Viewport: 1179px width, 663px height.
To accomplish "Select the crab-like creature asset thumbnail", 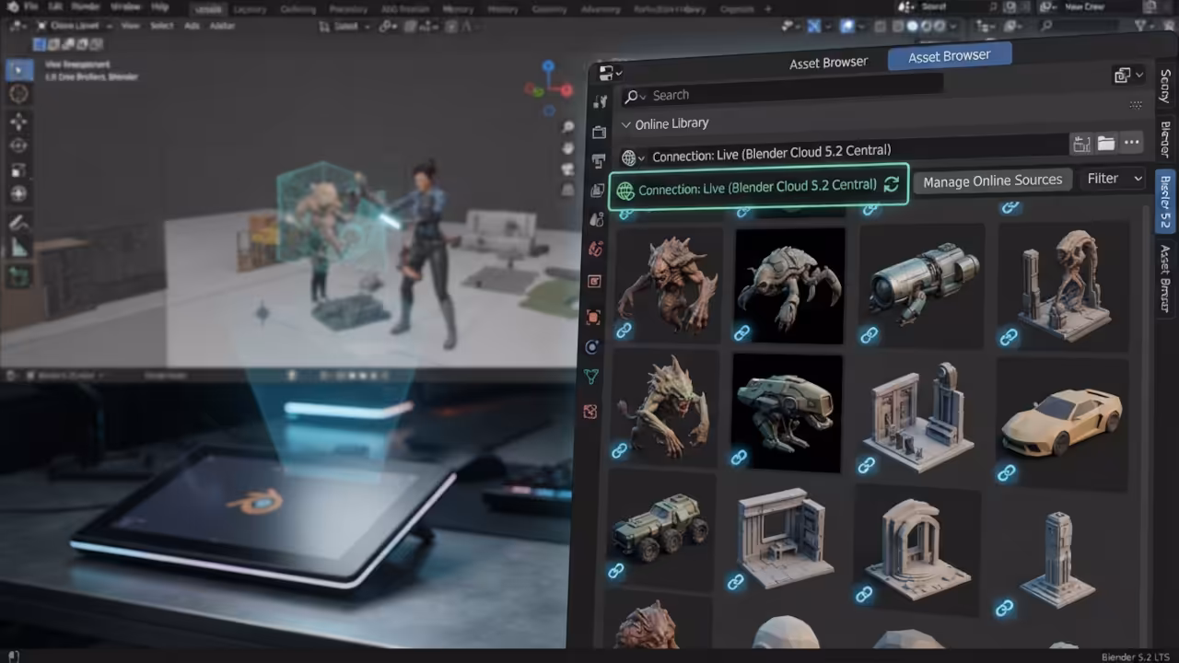I will (x=789, y=285).
